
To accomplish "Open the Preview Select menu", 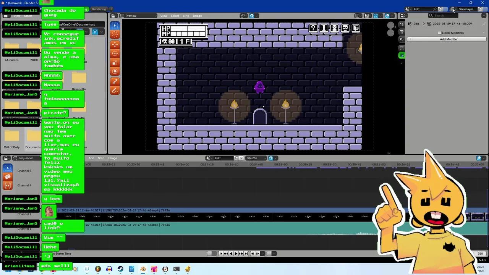I will click(175, 16).
